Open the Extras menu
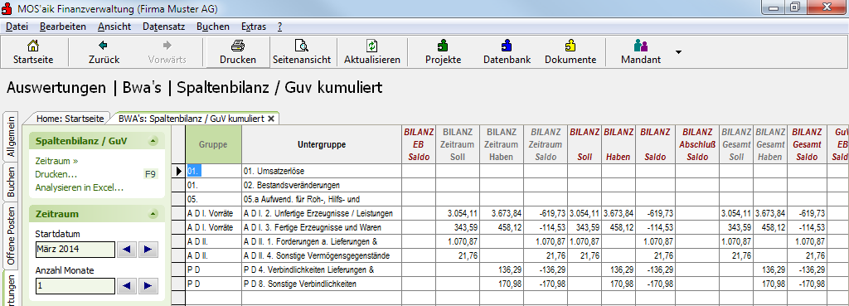Viewport: 849px width, 306px height. (x=254, y=27)
